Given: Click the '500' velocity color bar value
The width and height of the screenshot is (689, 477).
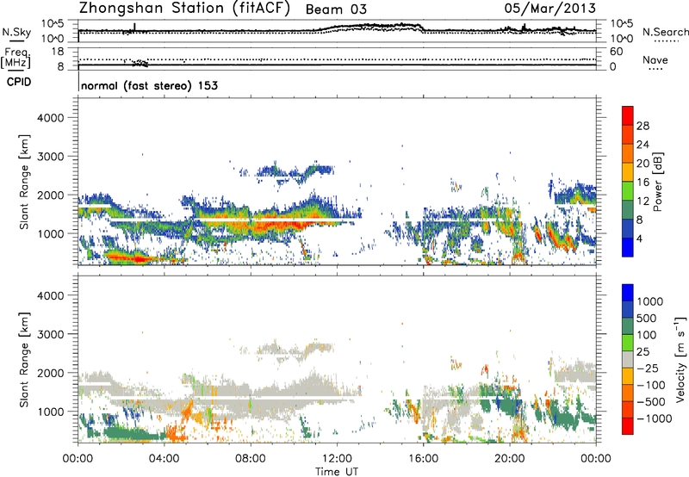Looking at the screenshot, I should (647, 319).
